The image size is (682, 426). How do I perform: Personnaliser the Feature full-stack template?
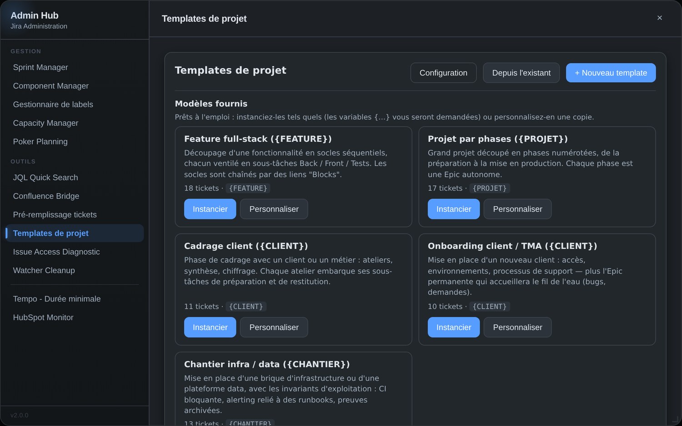pyautogui.click(x=274, y=209)
